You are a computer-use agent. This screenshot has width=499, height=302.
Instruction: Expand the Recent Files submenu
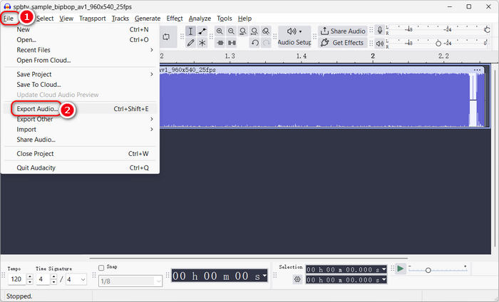(151, 50)
